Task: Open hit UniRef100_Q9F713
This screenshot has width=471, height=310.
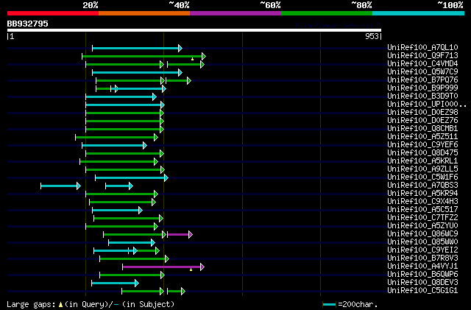Action: point(422,55)
